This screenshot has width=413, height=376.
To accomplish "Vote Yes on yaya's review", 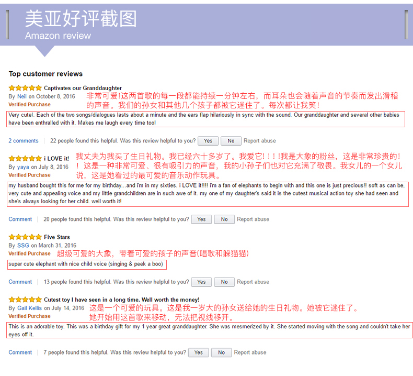I will pyautogui.click(x=201, y=219).
